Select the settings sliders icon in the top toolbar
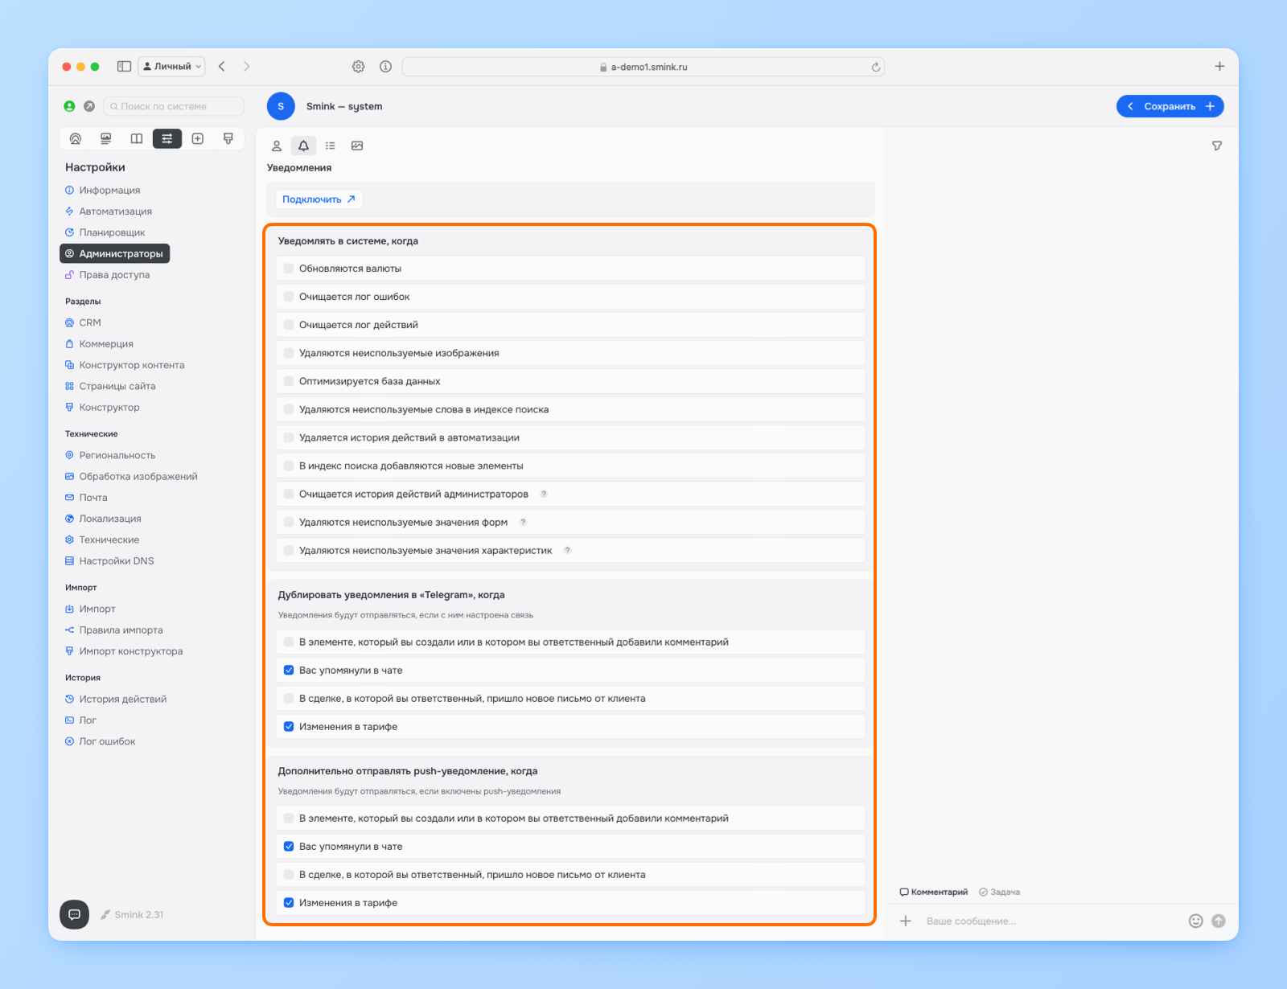 point(167,138)
